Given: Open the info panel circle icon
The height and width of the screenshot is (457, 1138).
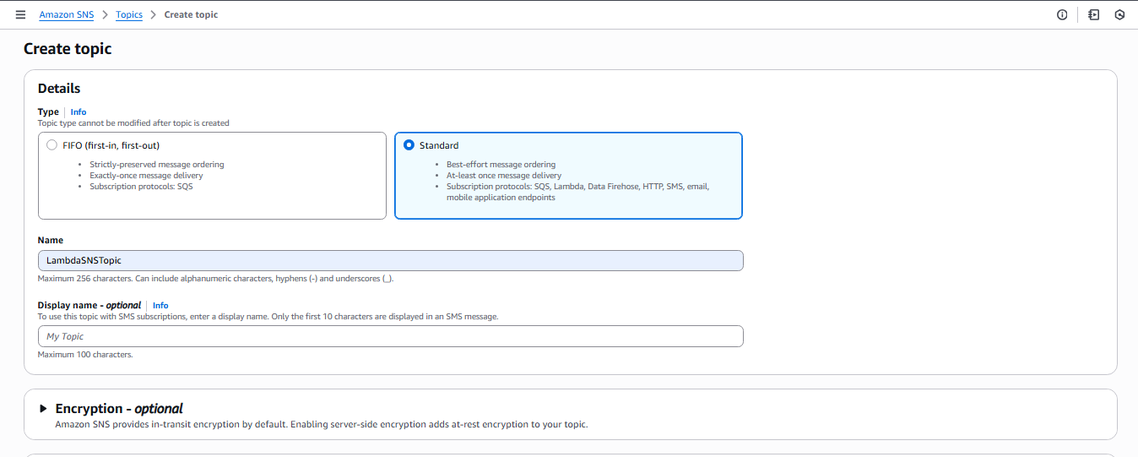Looking at the screenshot, I should click(x=1062, y=15).
